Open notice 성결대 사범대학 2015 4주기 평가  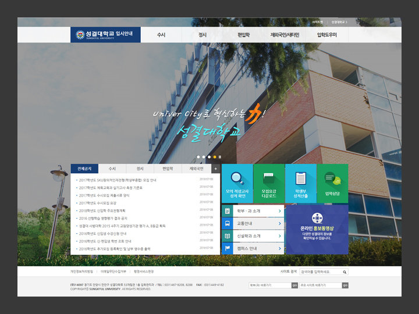[x=122, y=226]
